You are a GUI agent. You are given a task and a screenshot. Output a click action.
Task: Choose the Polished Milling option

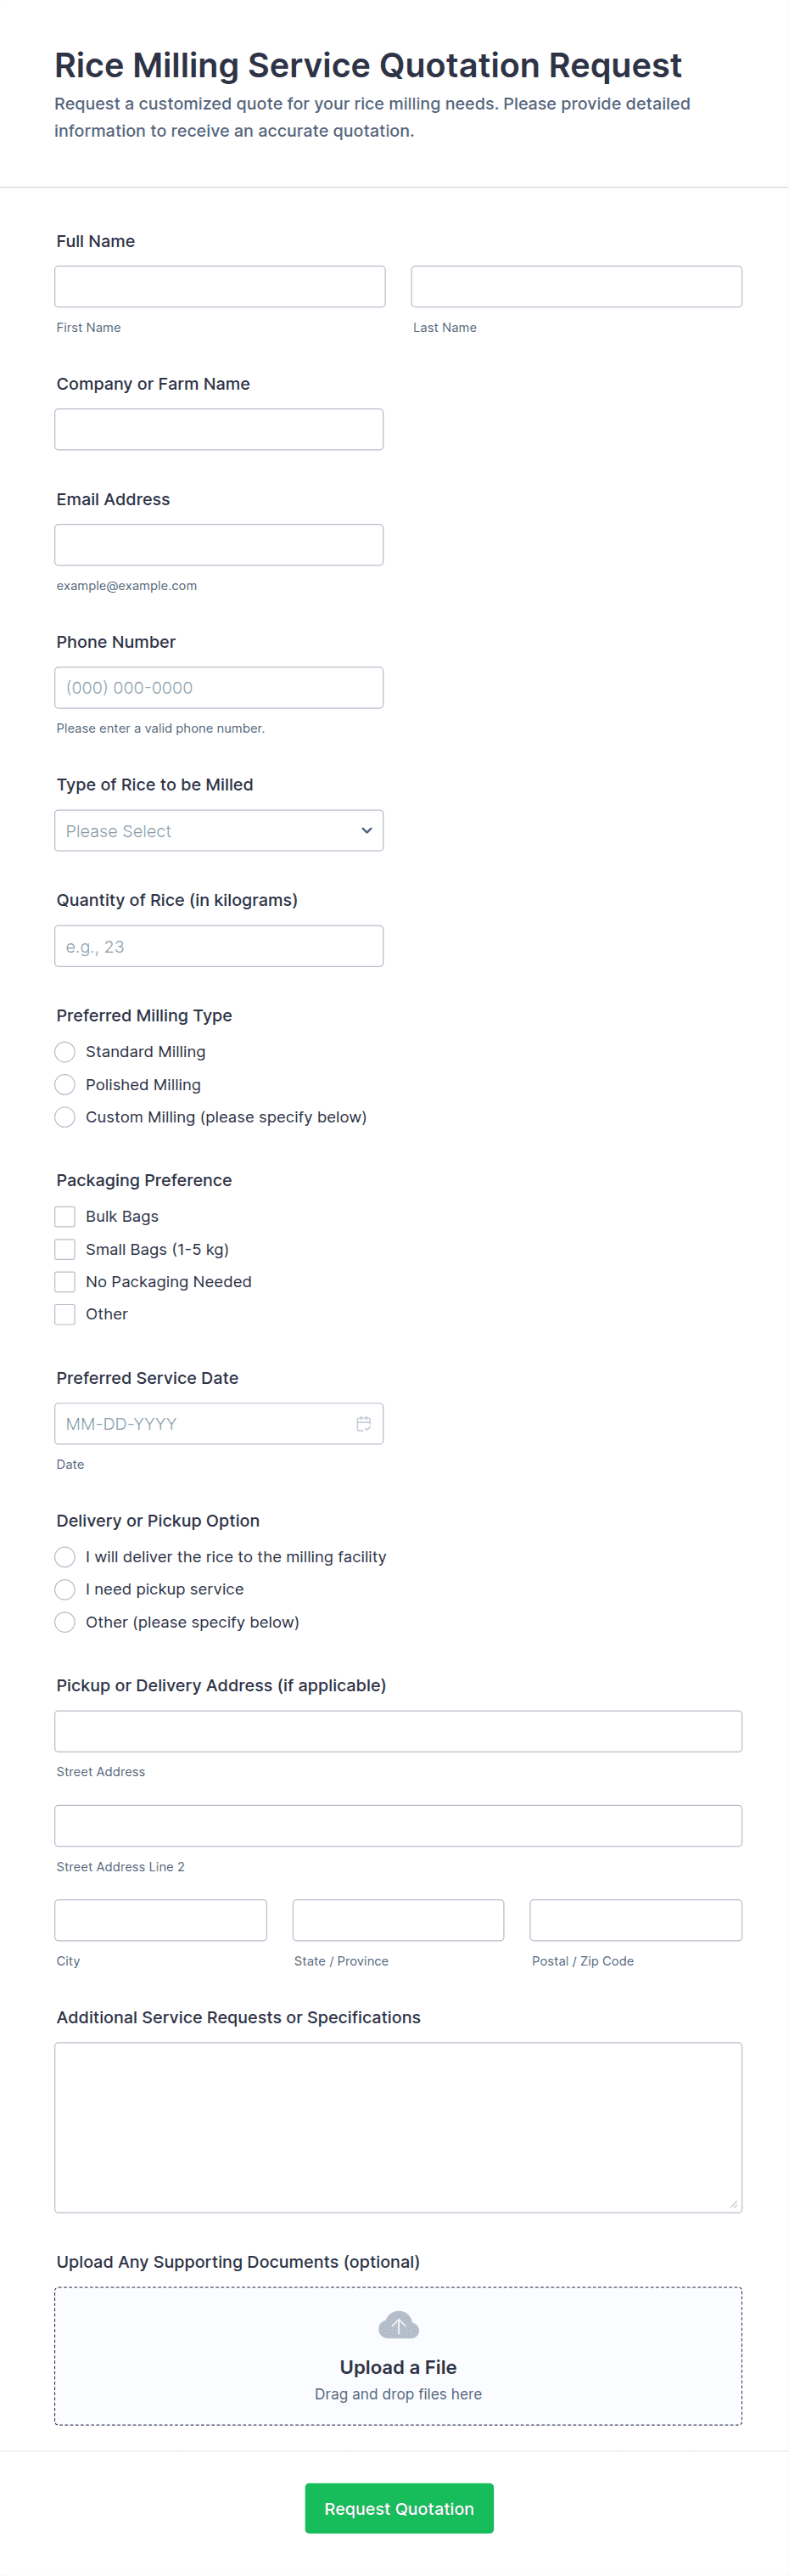coord(65,1084)
